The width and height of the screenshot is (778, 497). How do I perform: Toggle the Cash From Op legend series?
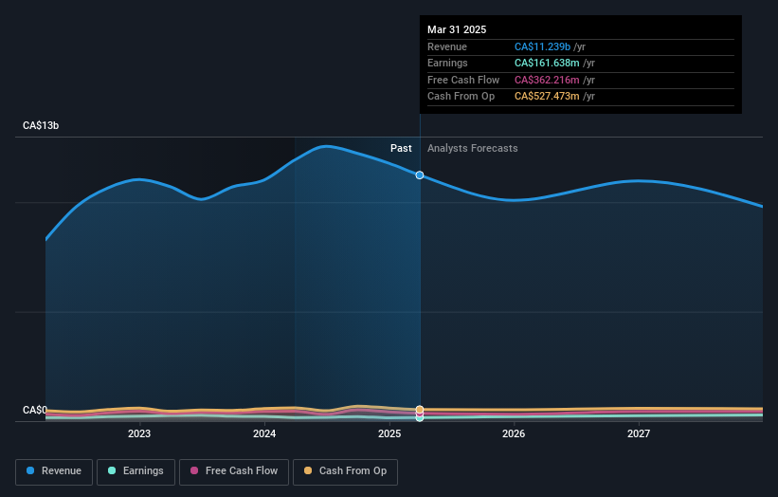pyautogui.click(x=345, y=471)
